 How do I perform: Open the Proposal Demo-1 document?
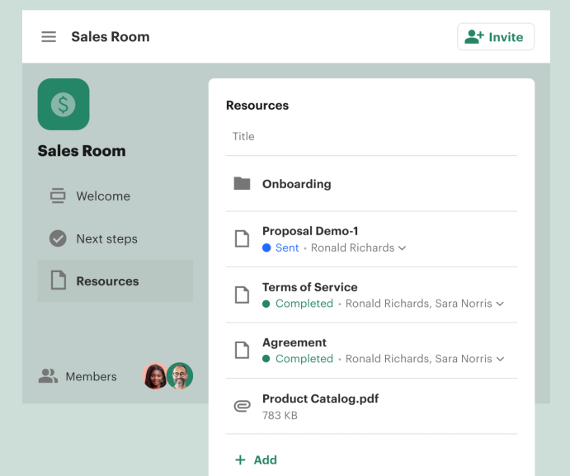click(310, 231)
